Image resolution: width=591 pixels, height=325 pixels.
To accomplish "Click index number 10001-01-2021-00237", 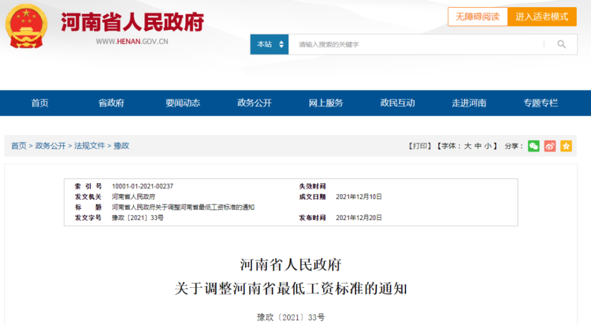I will [142, 186].
